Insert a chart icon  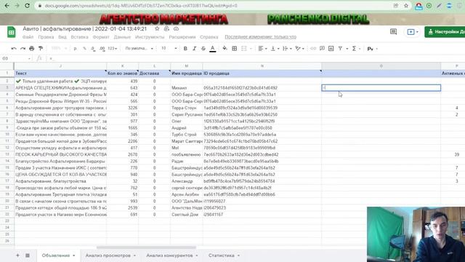click(x=331, y=49)
